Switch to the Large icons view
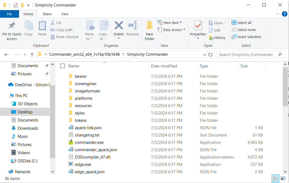 coord(283,178)
